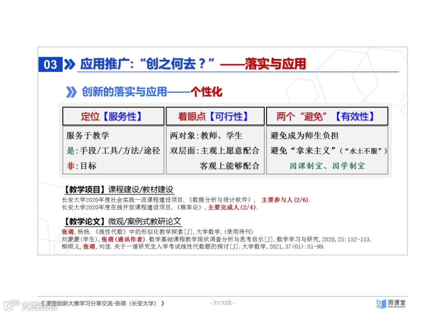Click the red word 个性化

click(206, 92)
